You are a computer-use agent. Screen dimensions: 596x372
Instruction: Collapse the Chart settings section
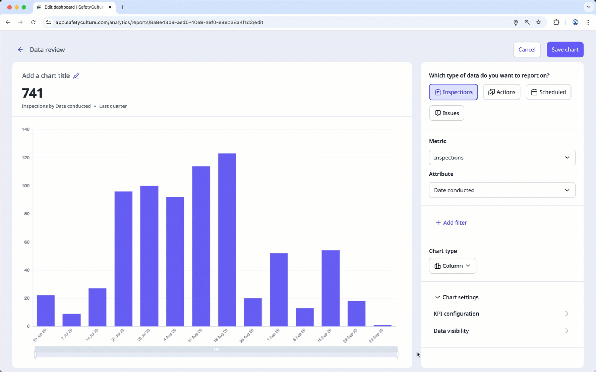coord(457,297)
